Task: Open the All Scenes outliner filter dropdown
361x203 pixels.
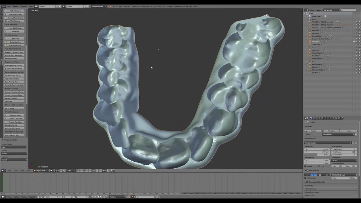Action: click(x=331, y=10)
